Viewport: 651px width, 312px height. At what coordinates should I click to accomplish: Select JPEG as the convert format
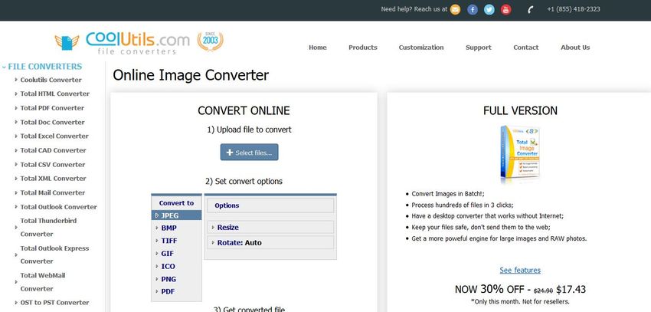(x=169, y=216)
